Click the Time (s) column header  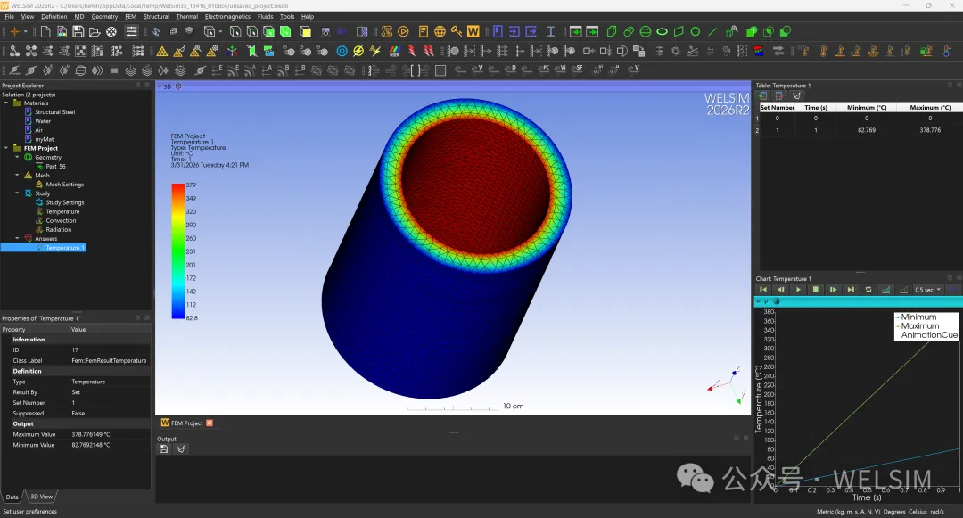point(816,107)
